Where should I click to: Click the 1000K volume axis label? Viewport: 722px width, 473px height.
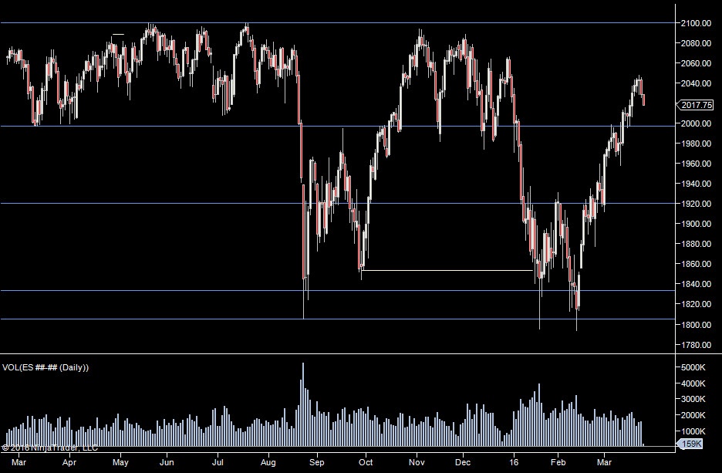coord(697,431)
